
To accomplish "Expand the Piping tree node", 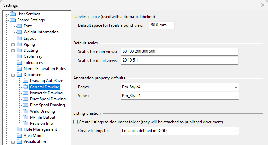I will pyautogui.click(x=13, y=44).
